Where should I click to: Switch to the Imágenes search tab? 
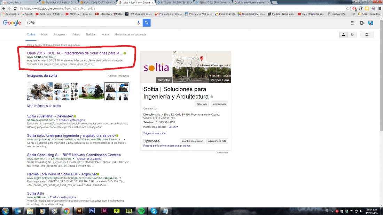(x=60, y=35)
